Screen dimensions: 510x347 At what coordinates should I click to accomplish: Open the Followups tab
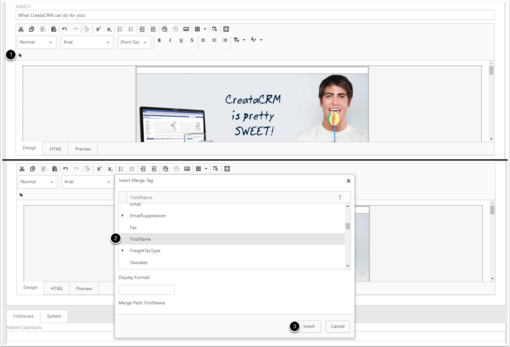(23, 316)
